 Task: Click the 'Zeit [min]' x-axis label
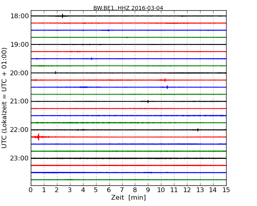[128, 197]
